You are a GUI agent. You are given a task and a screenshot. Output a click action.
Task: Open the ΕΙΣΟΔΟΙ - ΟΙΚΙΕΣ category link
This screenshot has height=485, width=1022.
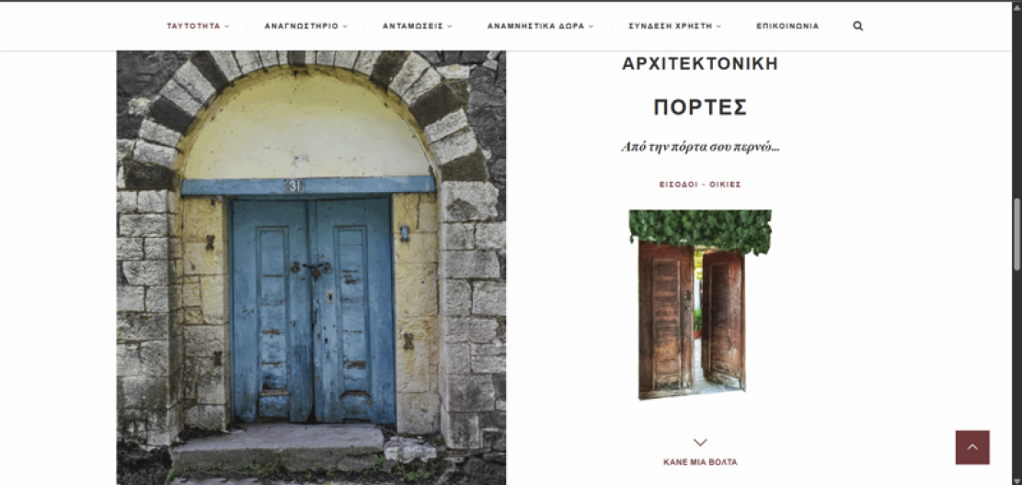(x=700, y=185)
